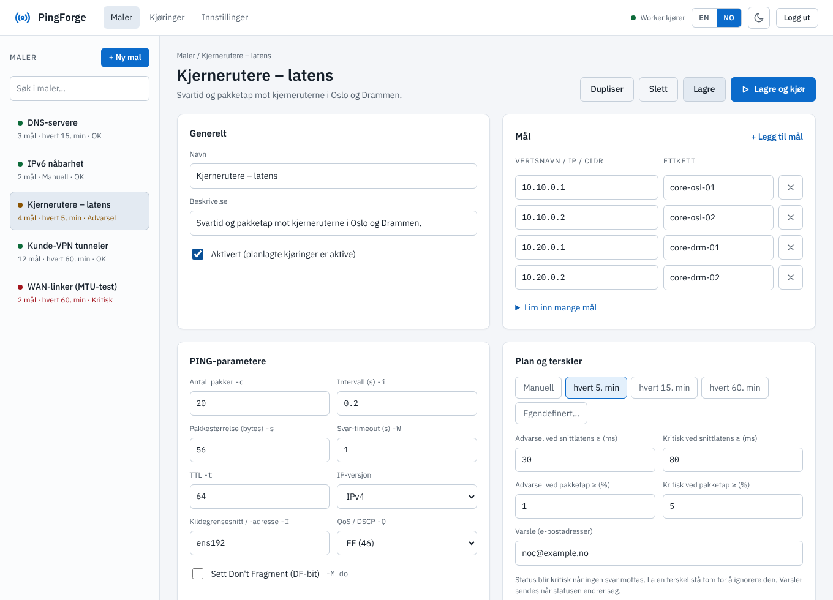The height and width of the screenshot is (600, 833).
Task: Select IPv6 nåbarhet template
Action: [x=80, y=170]
